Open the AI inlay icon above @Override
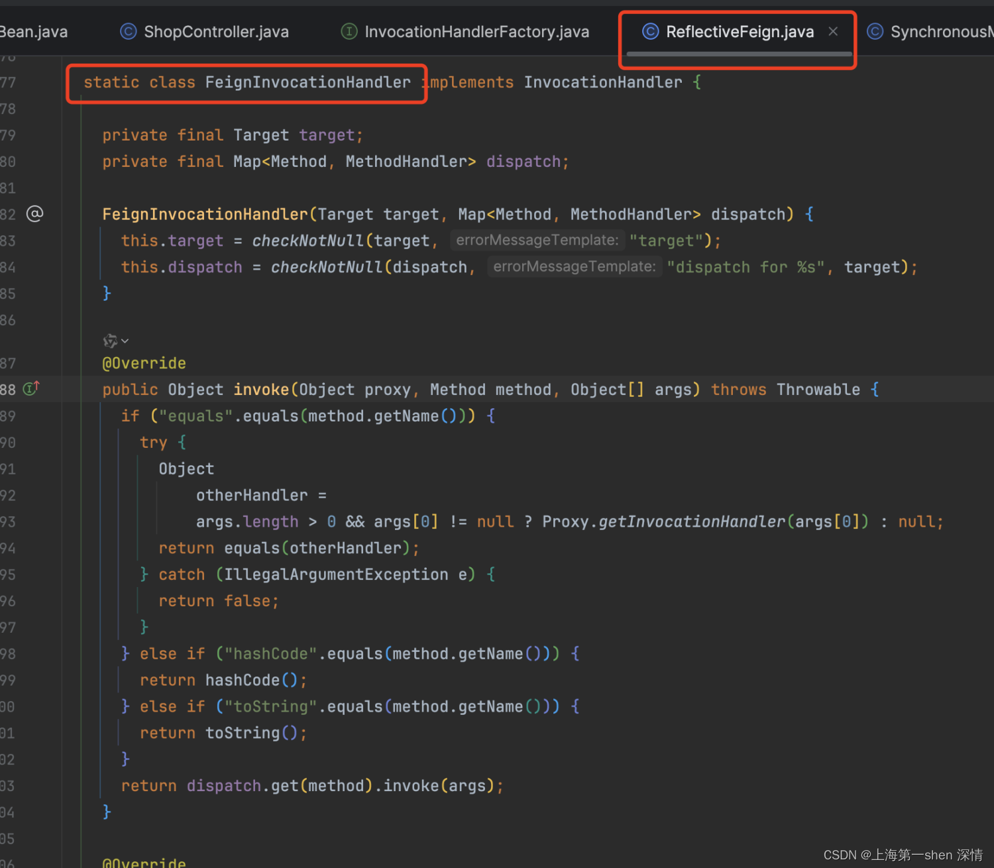Image resolution: width=994 pixels, height=868 pixels. coord(110,341)
